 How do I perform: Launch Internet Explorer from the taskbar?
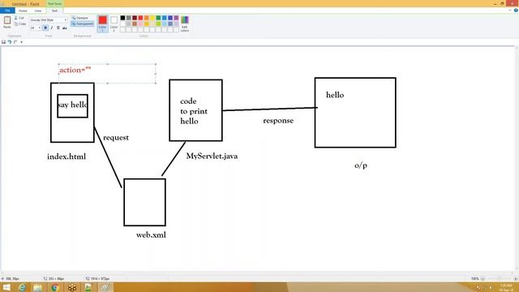point(22,287)
